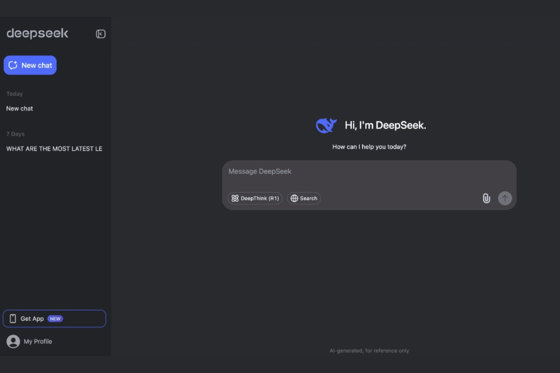Enable the Search toggle label
Screen dimensions: 560x373
pyautogui.click(x=308, y=198)
